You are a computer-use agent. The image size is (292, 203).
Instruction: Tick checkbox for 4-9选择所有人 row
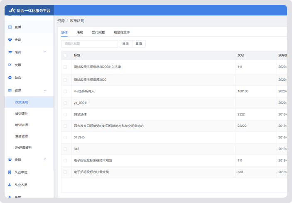65,91
